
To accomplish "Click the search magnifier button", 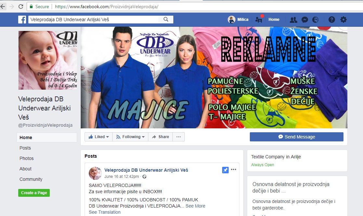I will pyautogui.click(x=166, y=20).
